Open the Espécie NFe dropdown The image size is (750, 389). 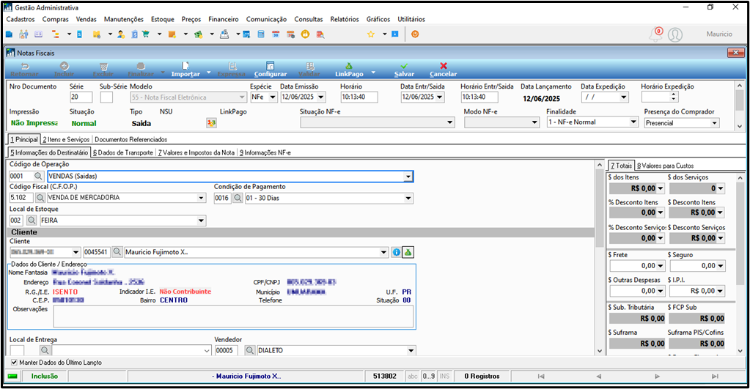(x=273, y=97)
